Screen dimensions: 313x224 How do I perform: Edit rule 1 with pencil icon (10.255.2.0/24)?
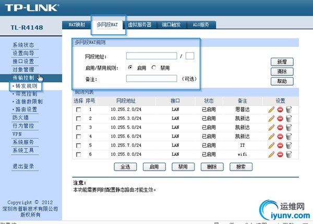271,109
